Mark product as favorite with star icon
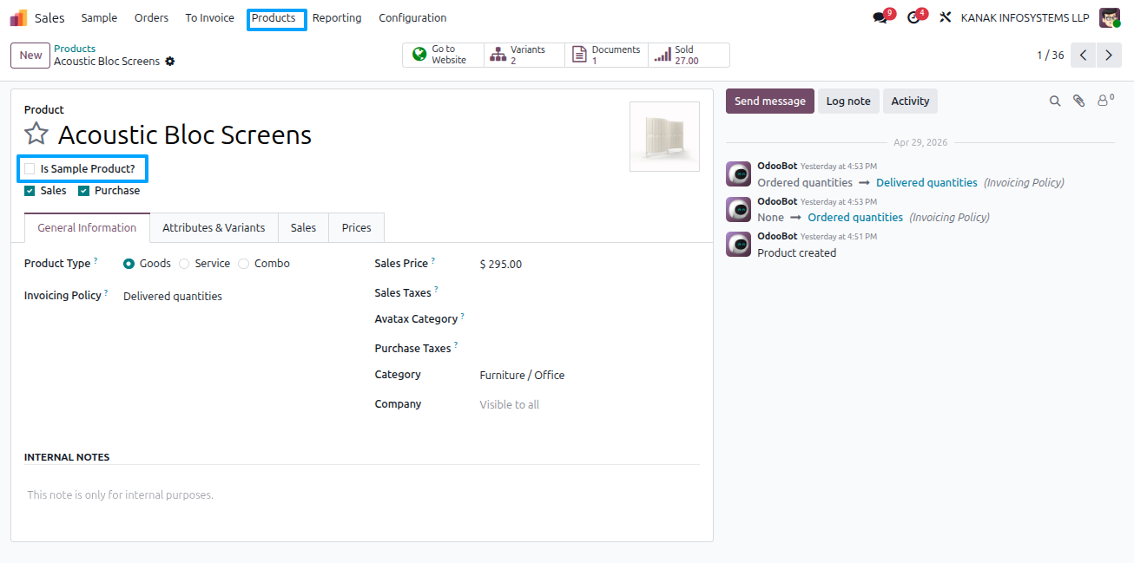This screenshot has height=563, width=1134. point(36,134)
